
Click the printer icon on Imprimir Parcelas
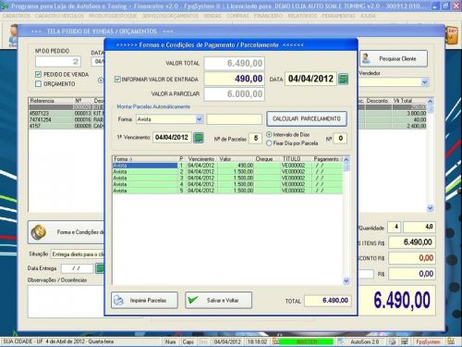(x=118, y=300)
